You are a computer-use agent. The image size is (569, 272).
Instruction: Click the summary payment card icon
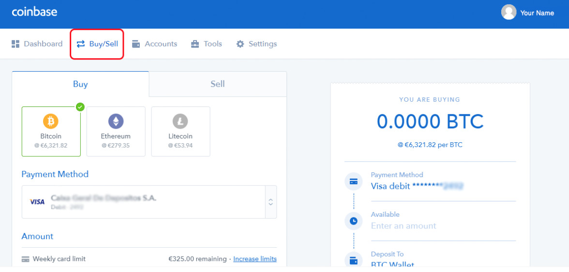353,182
